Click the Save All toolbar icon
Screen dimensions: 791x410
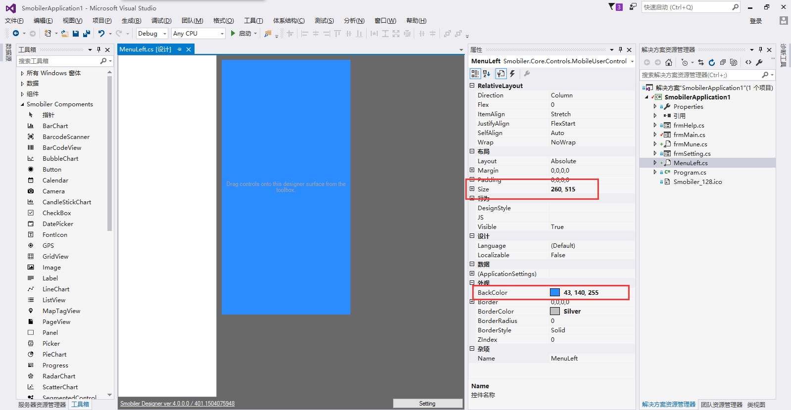[x=87, y=34]
